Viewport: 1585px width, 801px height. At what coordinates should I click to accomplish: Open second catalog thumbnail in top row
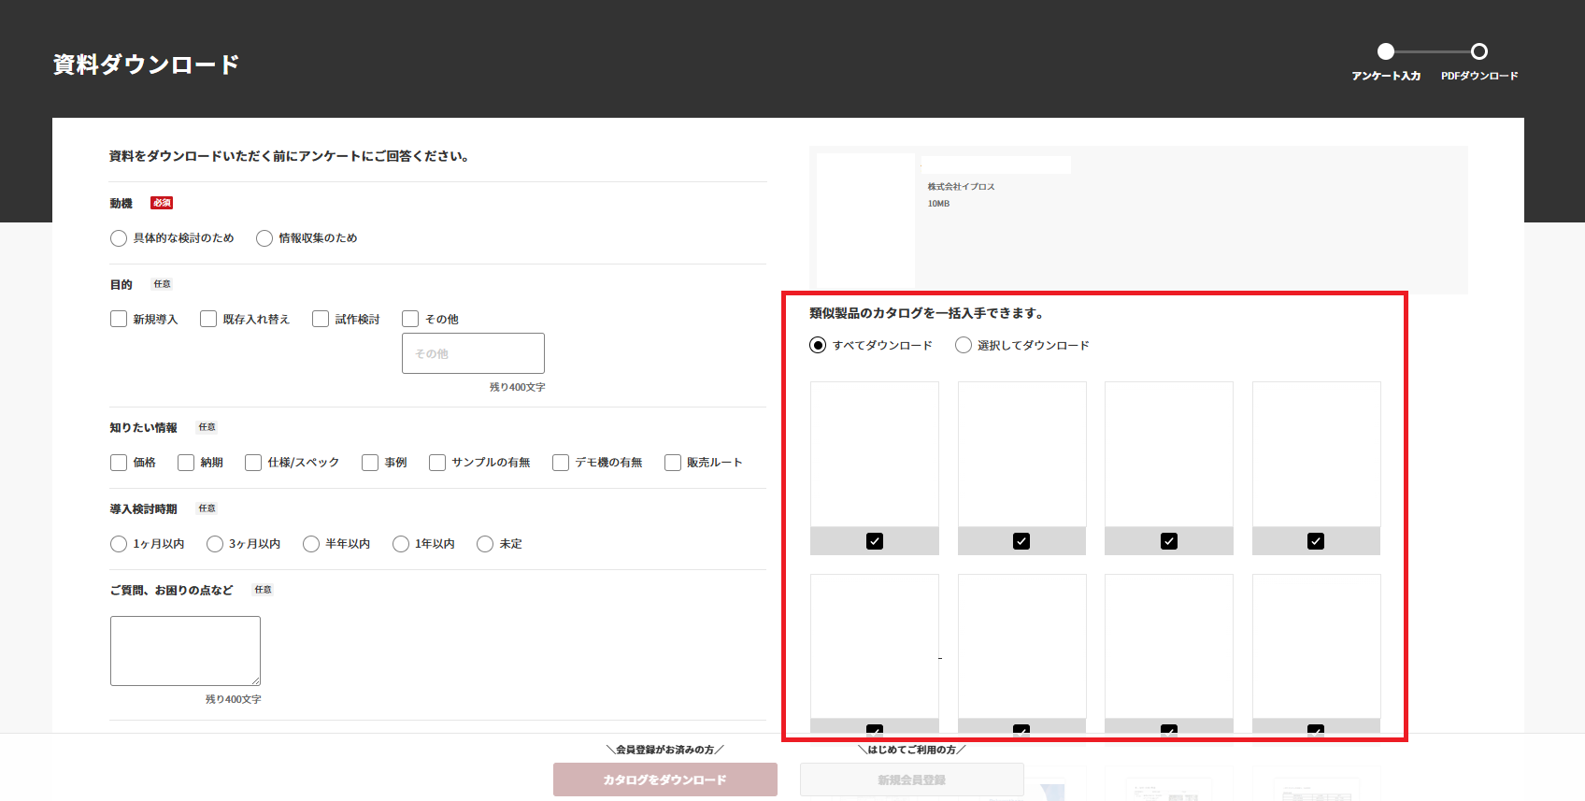tap(1022, 454)
